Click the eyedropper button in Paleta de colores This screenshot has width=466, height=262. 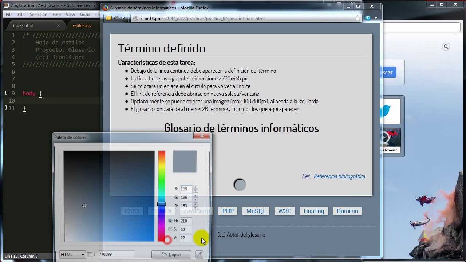[x=199, y=254]
